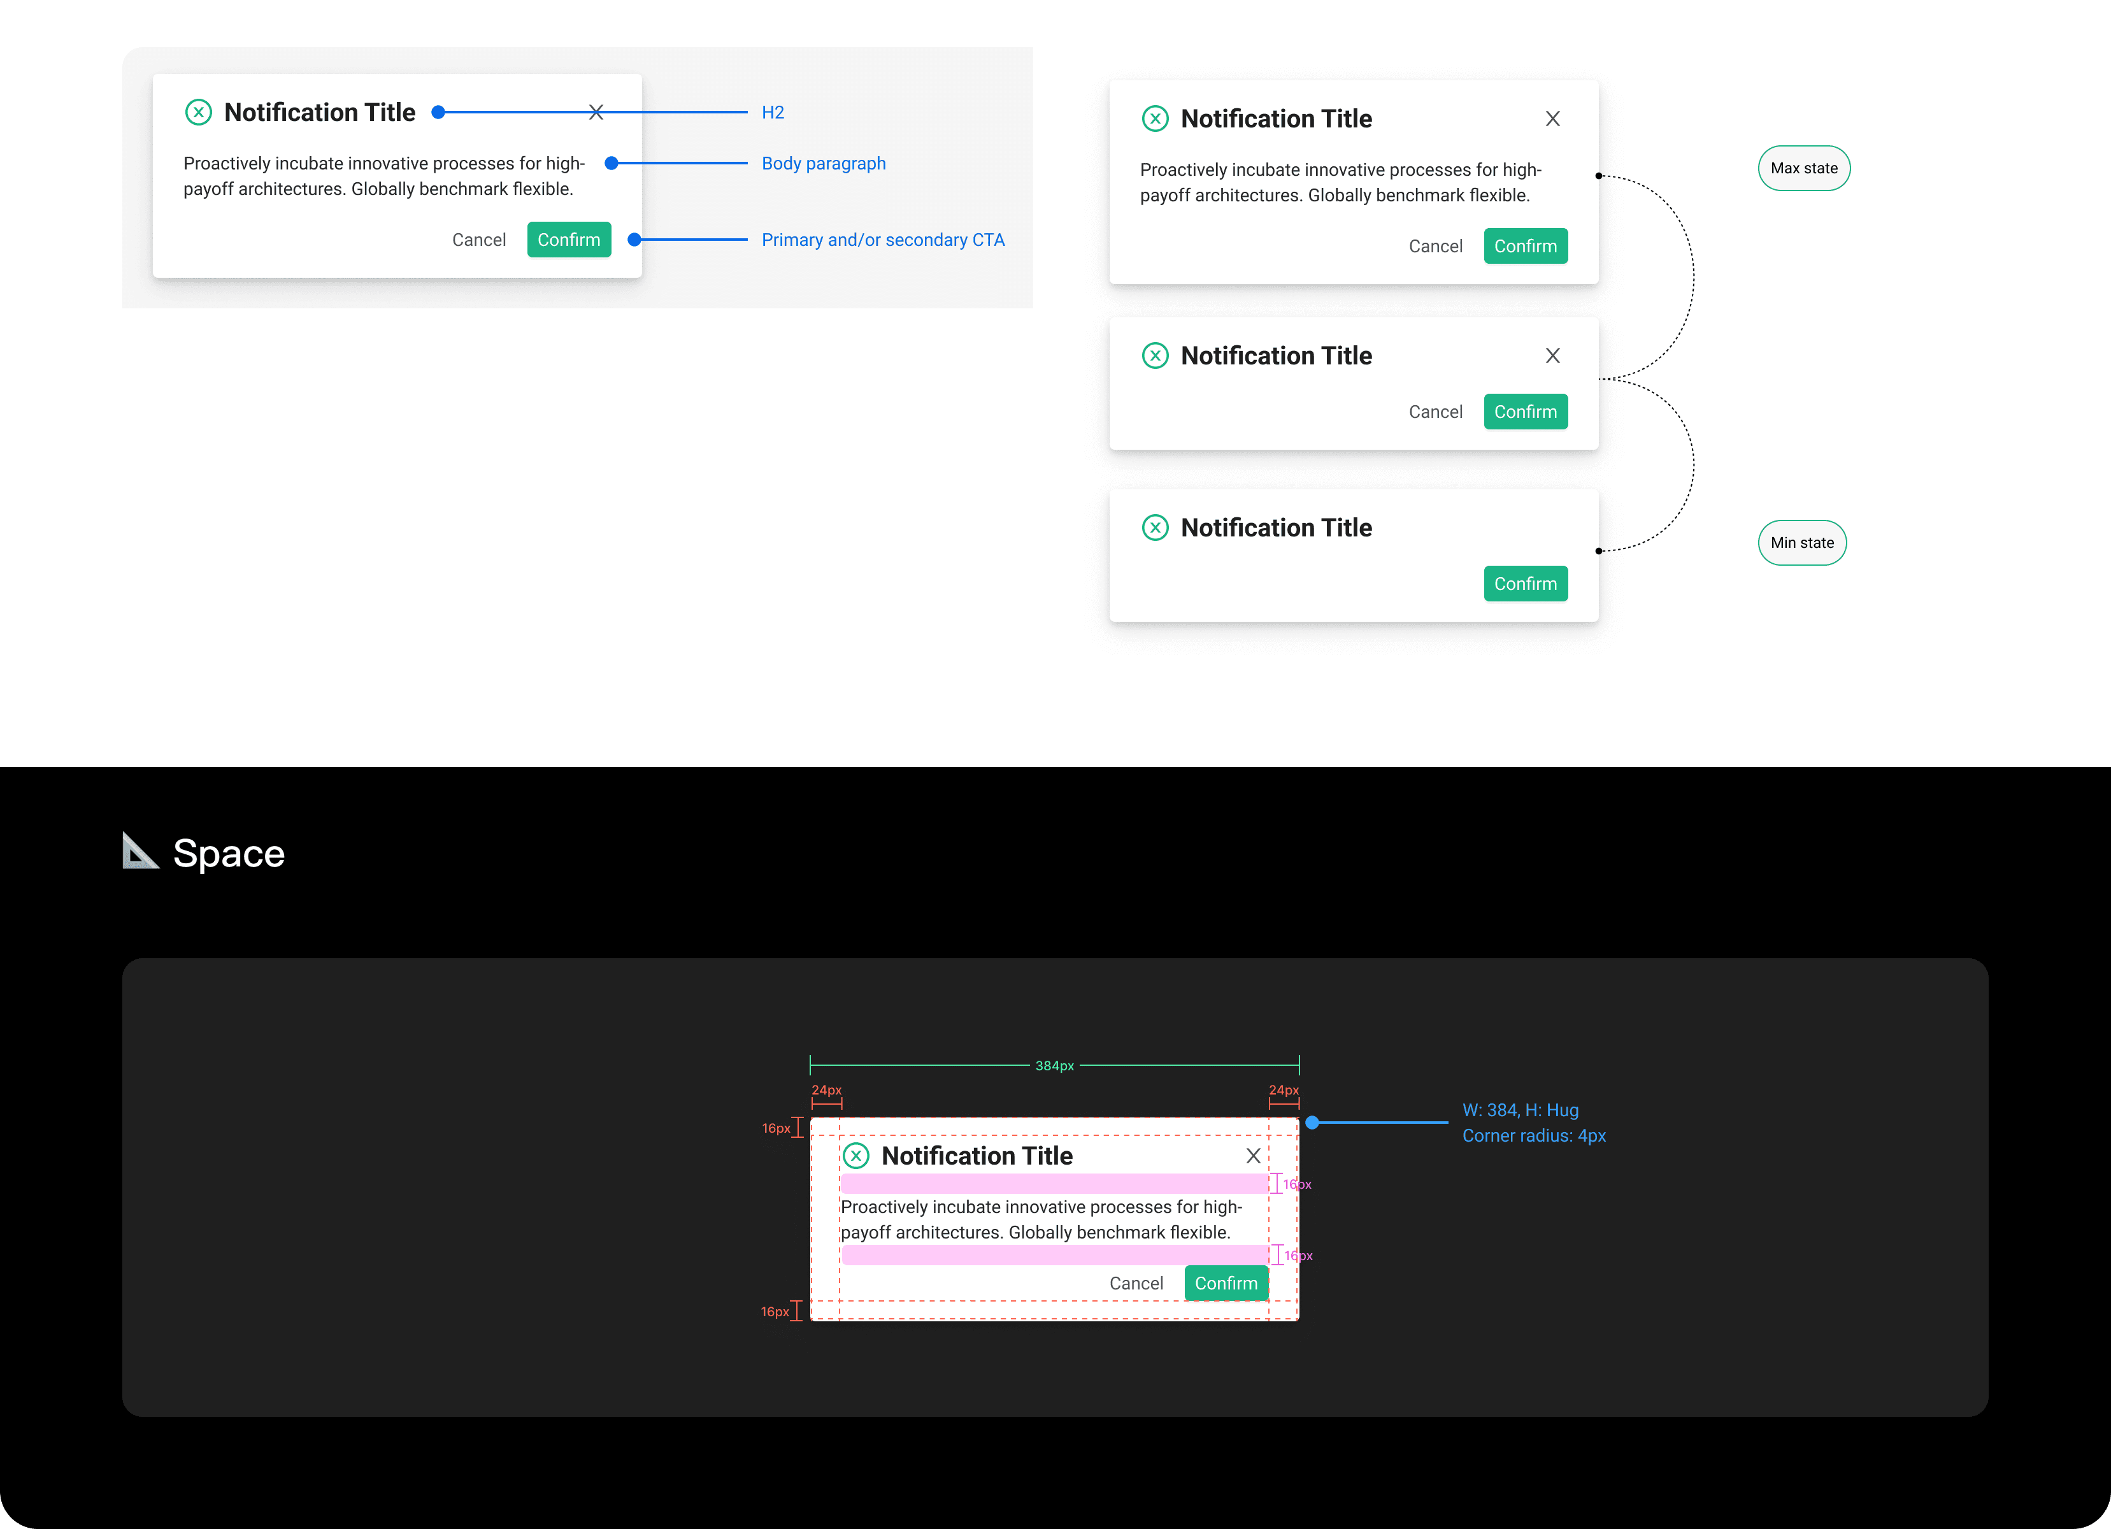Click status icon in middle notification card

coord(1155,355)
